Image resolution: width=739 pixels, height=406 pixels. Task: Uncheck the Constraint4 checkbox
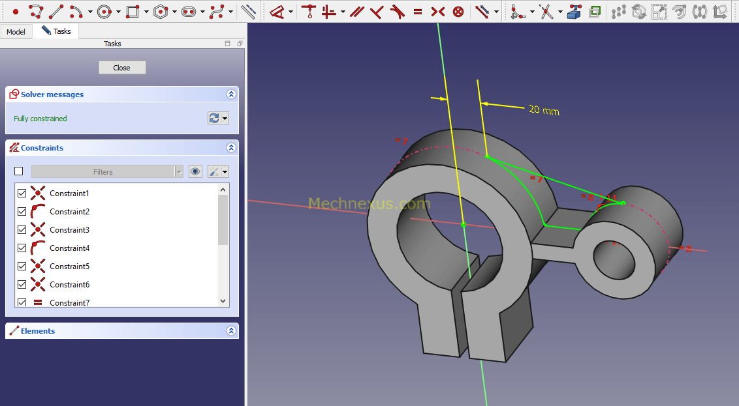[x=22, y=248]
